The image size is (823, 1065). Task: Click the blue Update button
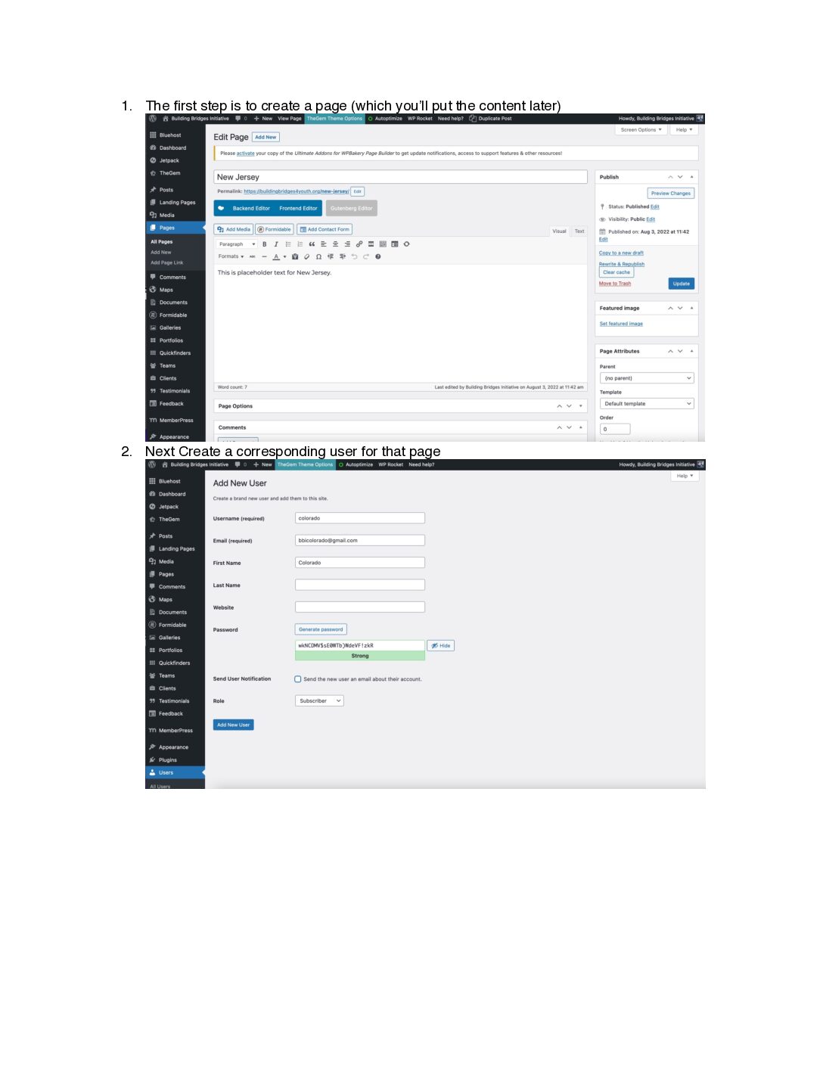(681, 284)
